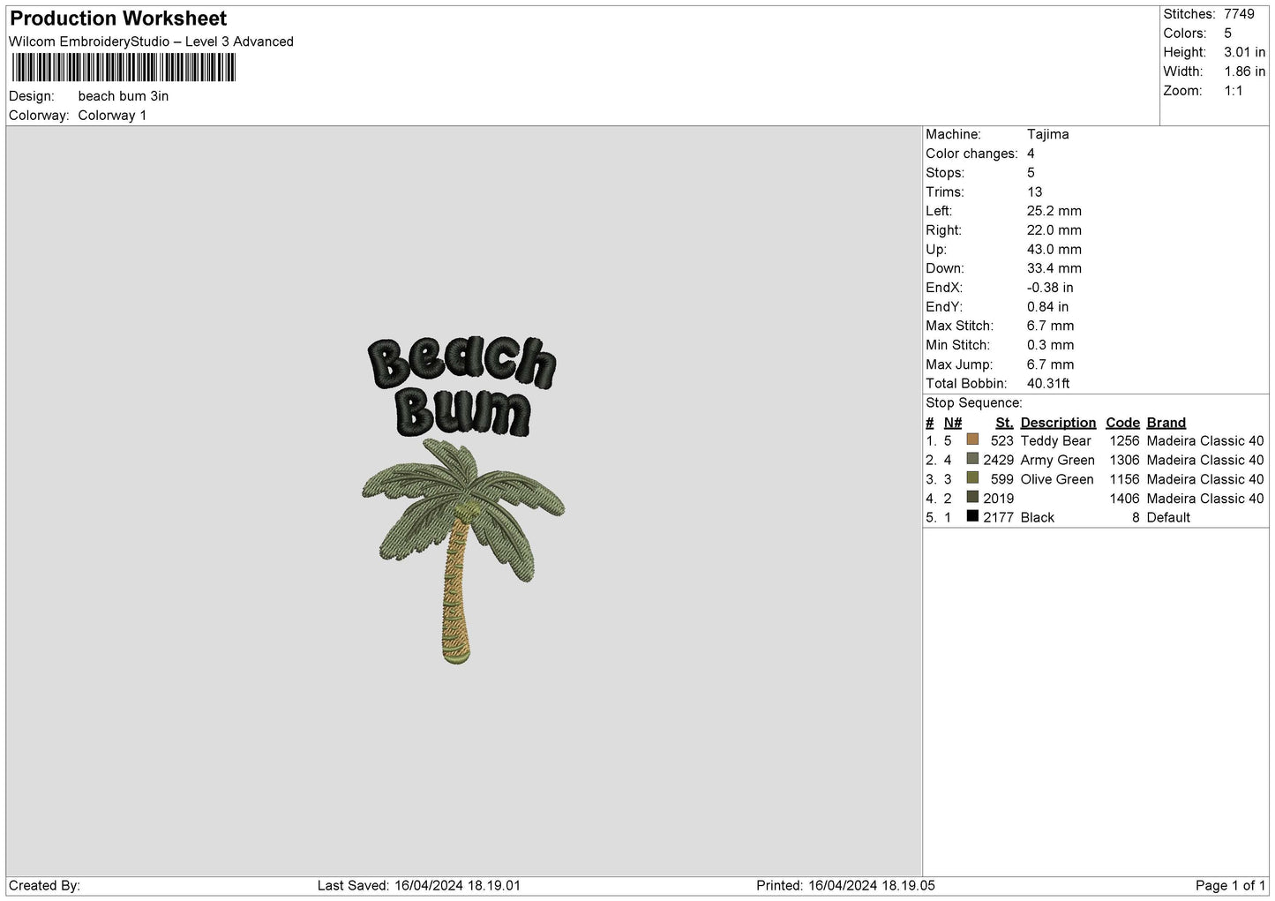Click the Description column header
Image resolution: width=1275 pixels, height=901 pixels.
pyautogui.click(x=1058, y=423)
